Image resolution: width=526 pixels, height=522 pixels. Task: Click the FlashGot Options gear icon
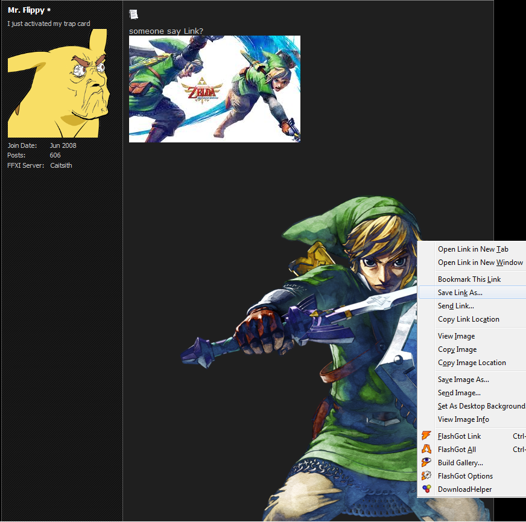click(426, 476)
